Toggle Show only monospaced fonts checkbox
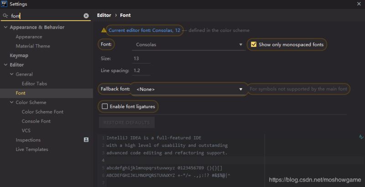This screenshot has height=187, width=365. (x=254, y=45)
